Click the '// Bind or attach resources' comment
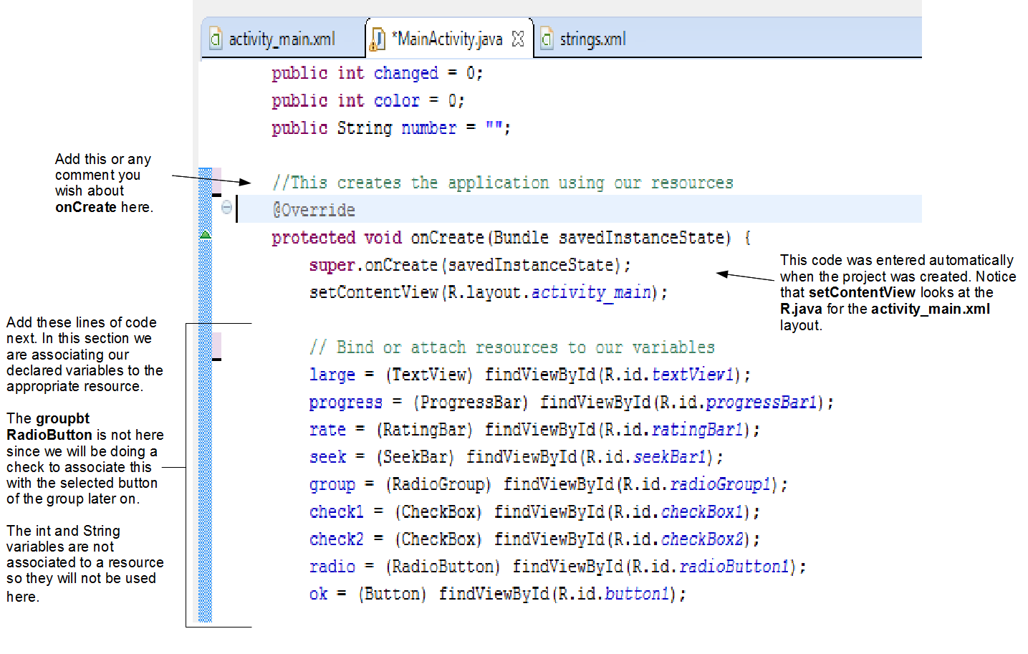The height and width of the screenshot is (654, 1028). pos(512,347)
